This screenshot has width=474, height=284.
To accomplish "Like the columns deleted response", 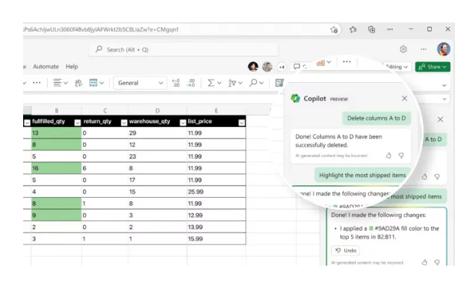I will point(388,156).
